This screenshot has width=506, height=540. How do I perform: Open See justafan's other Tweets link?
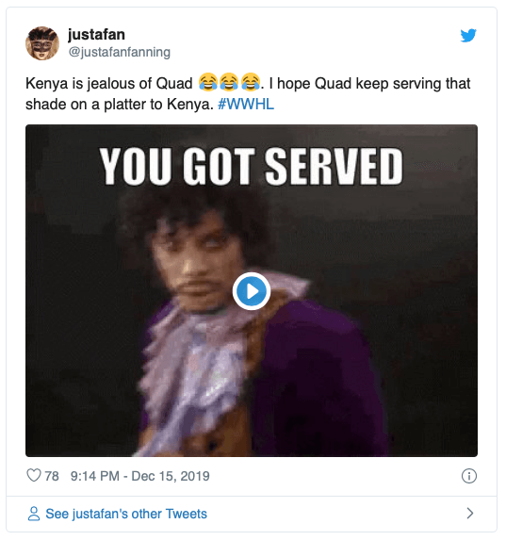tap(126, 514)
